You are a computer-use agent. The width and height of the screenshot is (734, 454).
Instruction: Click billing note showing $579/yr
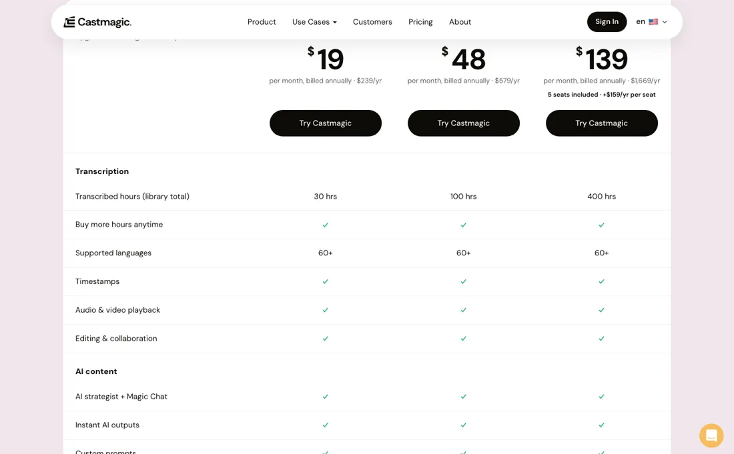(464, 81)
